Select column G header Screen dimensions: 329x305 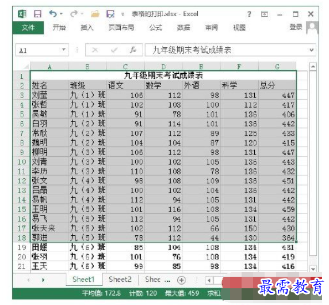coord(277,67)
